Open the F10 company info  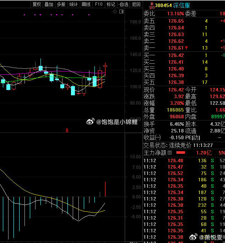99,4
